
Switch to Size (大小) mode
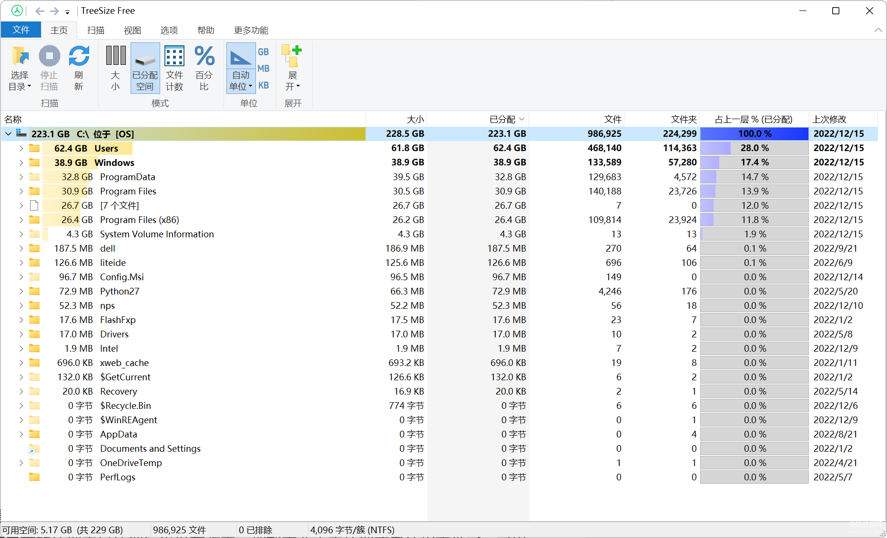[115, 68]
